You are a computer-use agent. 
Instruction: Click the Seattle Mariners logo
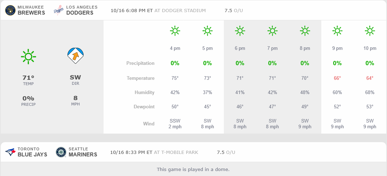(x=61, y=152)
